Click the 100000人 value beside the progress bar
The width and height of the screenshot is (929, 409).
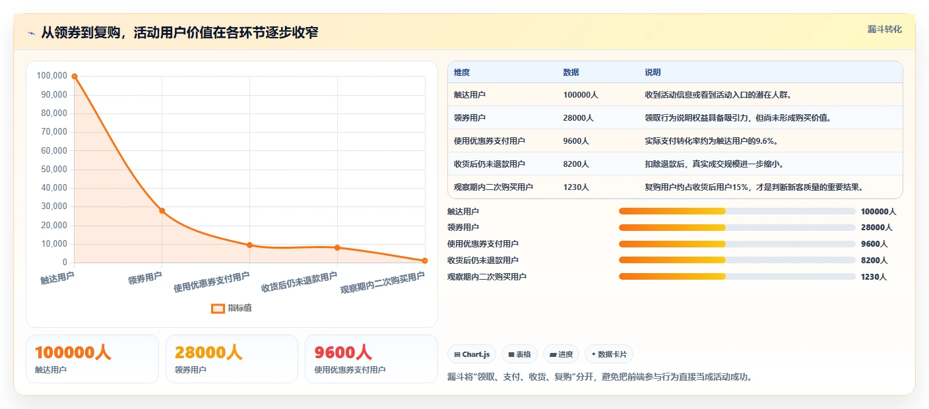(879, 212)
